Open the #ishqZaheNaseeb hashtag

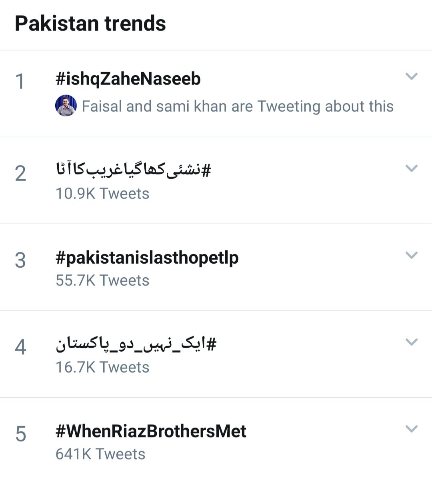tap(128, 79)
